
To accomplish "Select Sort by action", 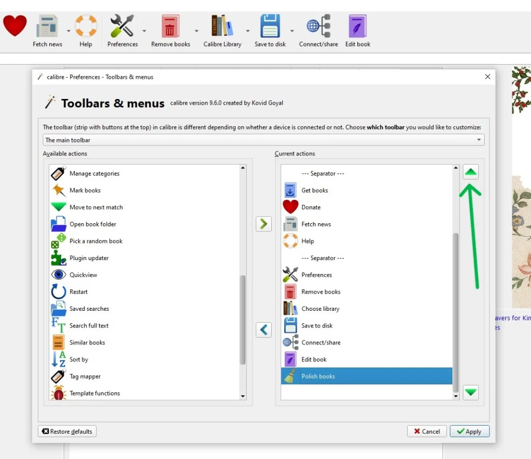I will [145, 359].
